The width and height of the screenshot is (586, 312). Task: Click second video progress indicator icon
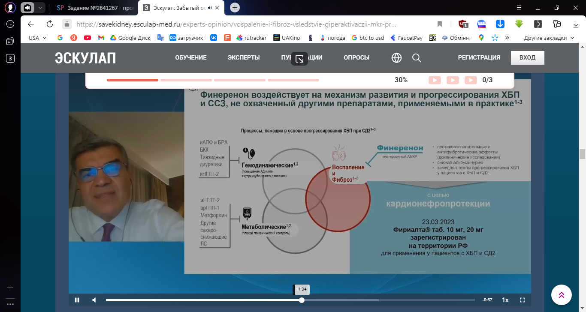(453, 80)
